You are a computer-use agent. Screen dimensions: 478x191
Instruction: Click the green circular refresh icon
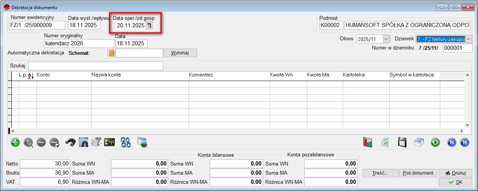(x=435, y=142)
